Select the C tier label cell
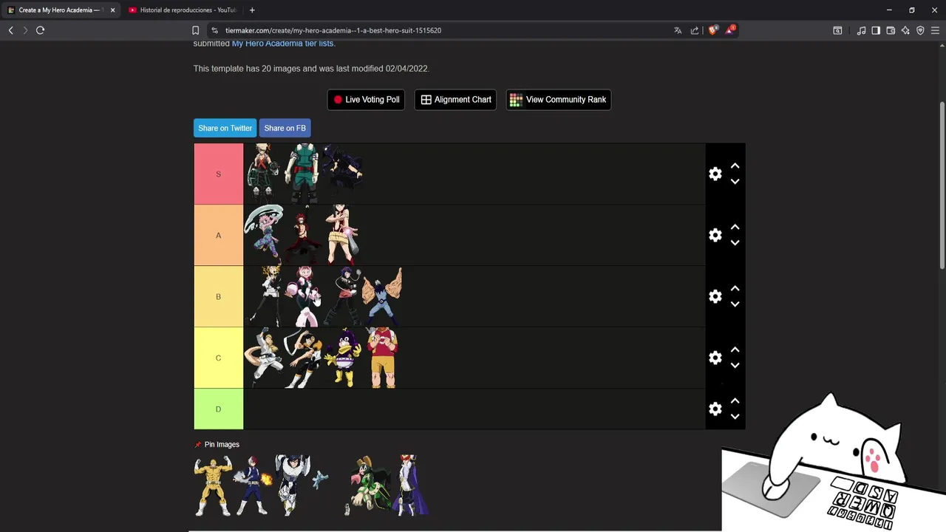 218,358
